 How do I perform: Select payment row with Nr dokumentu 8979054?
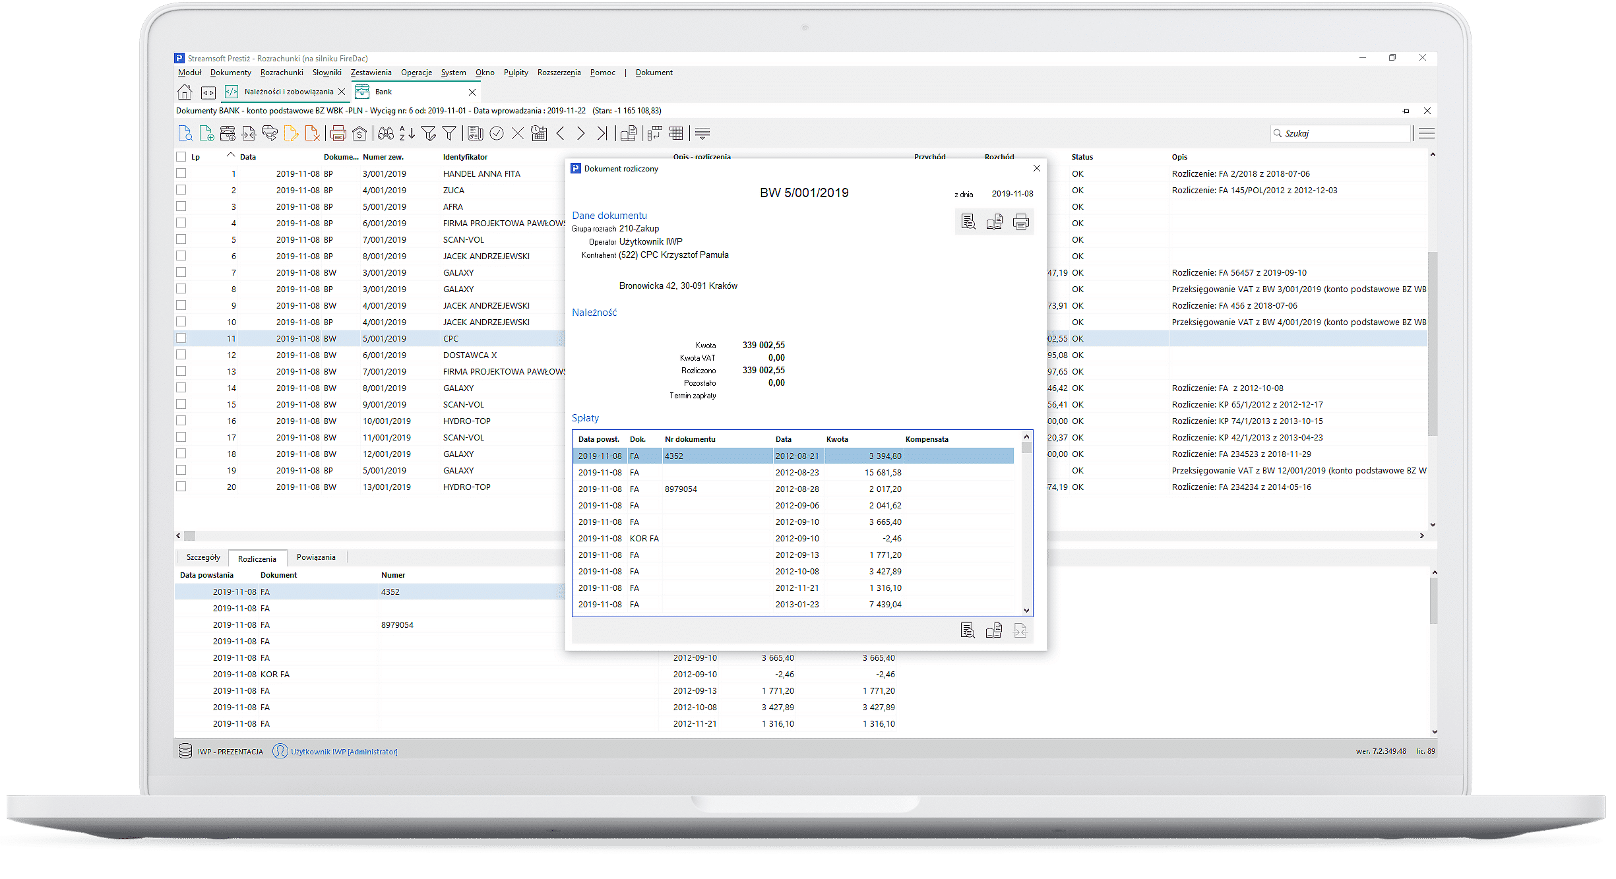pyautogui.click(x=793, y=489)
